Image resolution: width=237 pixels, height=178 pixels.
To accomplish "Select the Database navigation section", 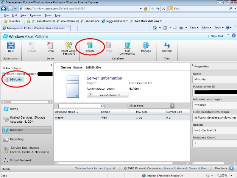I will [x=27, y=130].
